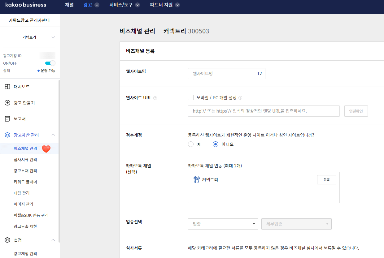Click the 광고계정 ID label

[12, 56]
